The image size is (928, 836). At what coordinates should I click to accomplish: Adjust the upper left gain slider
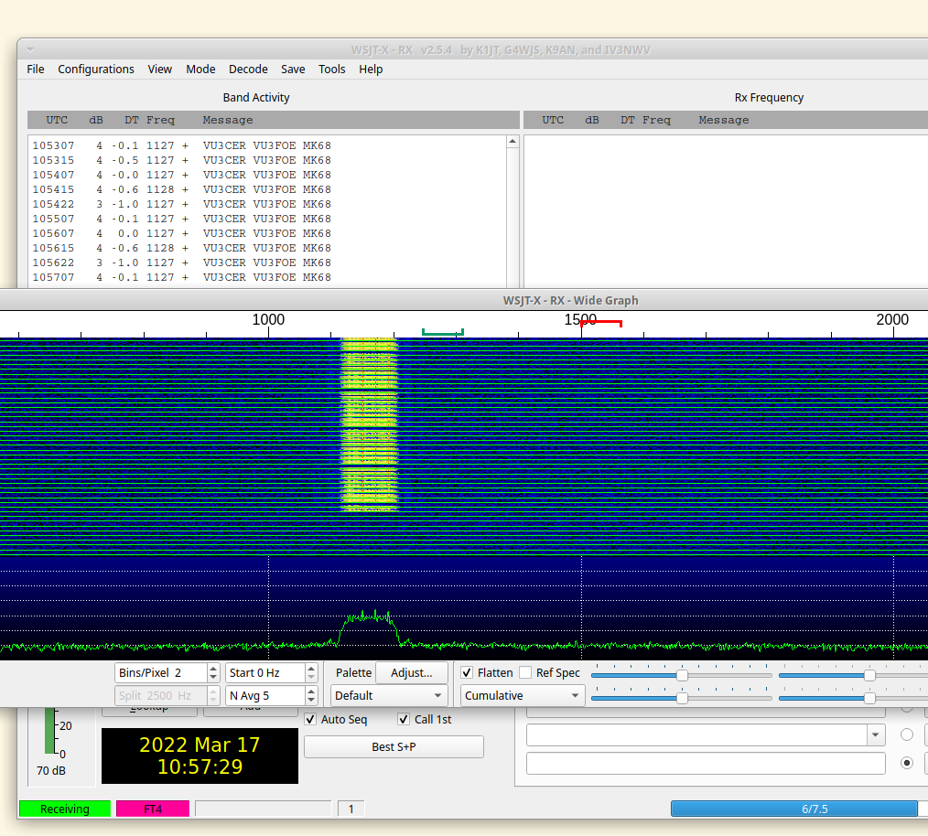pos(682,675)
